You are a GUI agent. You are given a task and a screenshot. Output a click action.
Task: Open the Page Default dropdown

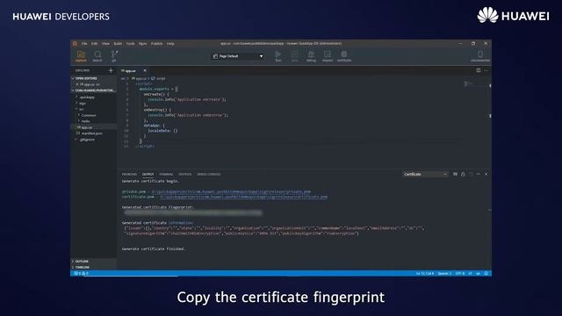coord(238,56)
